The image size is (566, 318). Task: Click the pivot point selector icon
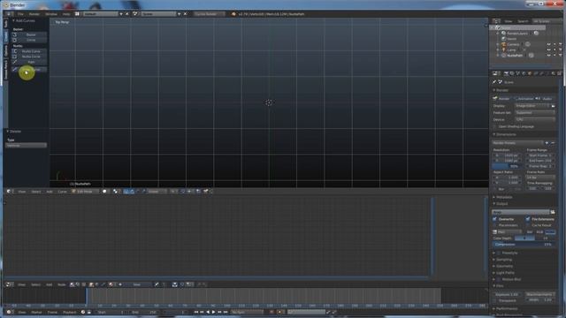tap(116, 192)
